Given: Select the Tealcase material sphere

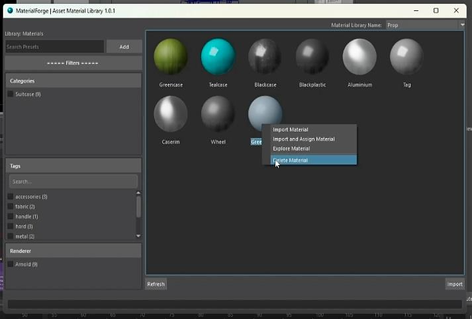Looking at the screenshot, I should coord(218,56).
